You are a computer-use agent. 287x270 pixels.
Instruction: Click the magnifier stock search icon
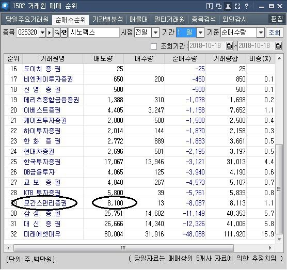click(57, 33)
